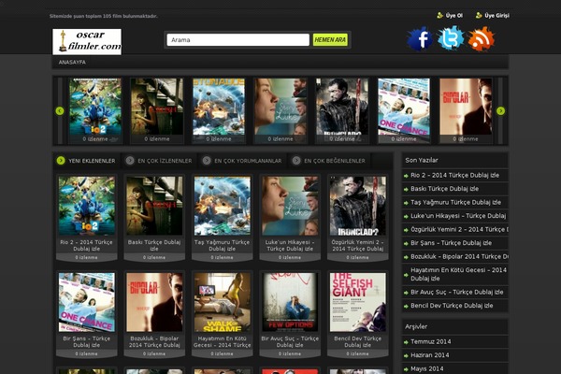The height and width of the screenshot is (374, 561).
Task: Select the Rio 2 poster in carousel
Action: 95,110
